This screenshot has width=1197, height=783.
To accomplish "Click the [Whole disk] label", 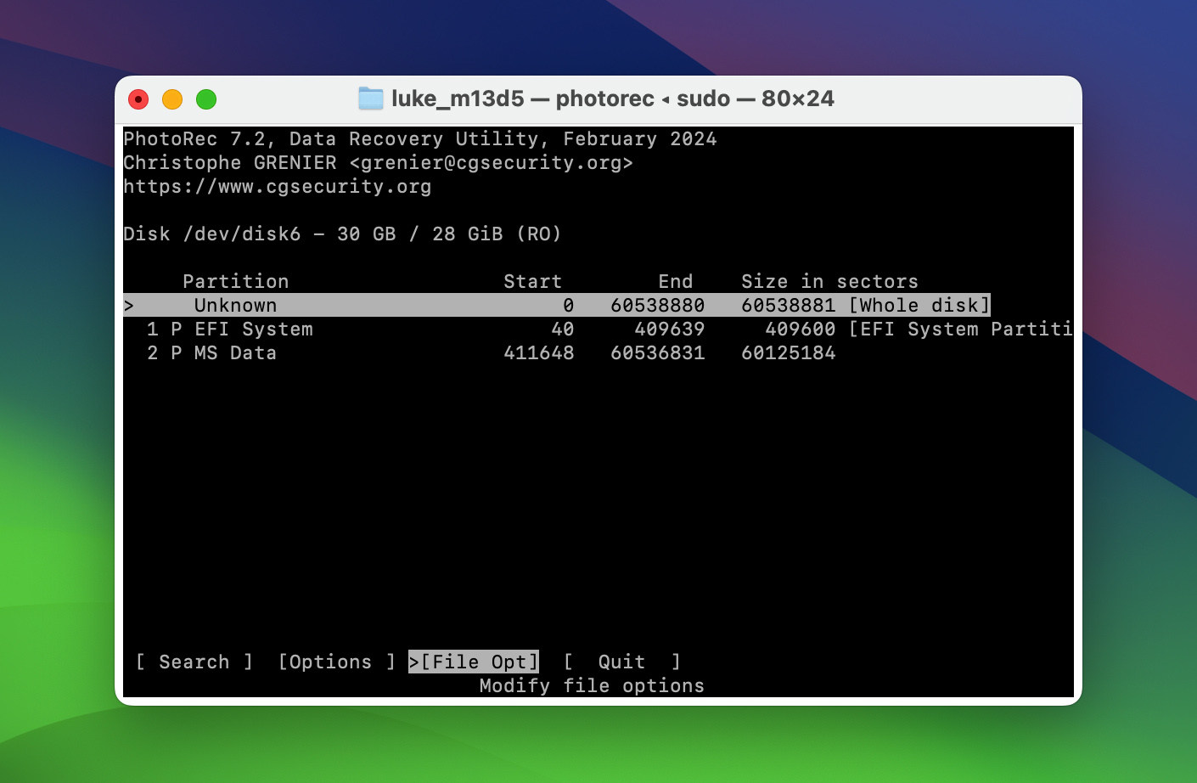I will (x=919, y=305).
